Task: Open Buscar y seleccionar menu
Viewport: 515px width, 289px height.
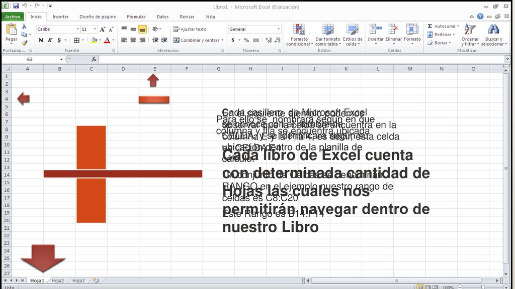Action: pos(494,35)
